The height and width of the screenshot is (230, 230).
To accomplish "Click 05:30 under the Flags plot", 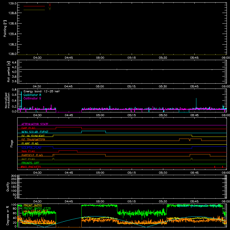I will pyautogui.click(x=163, y=173).
